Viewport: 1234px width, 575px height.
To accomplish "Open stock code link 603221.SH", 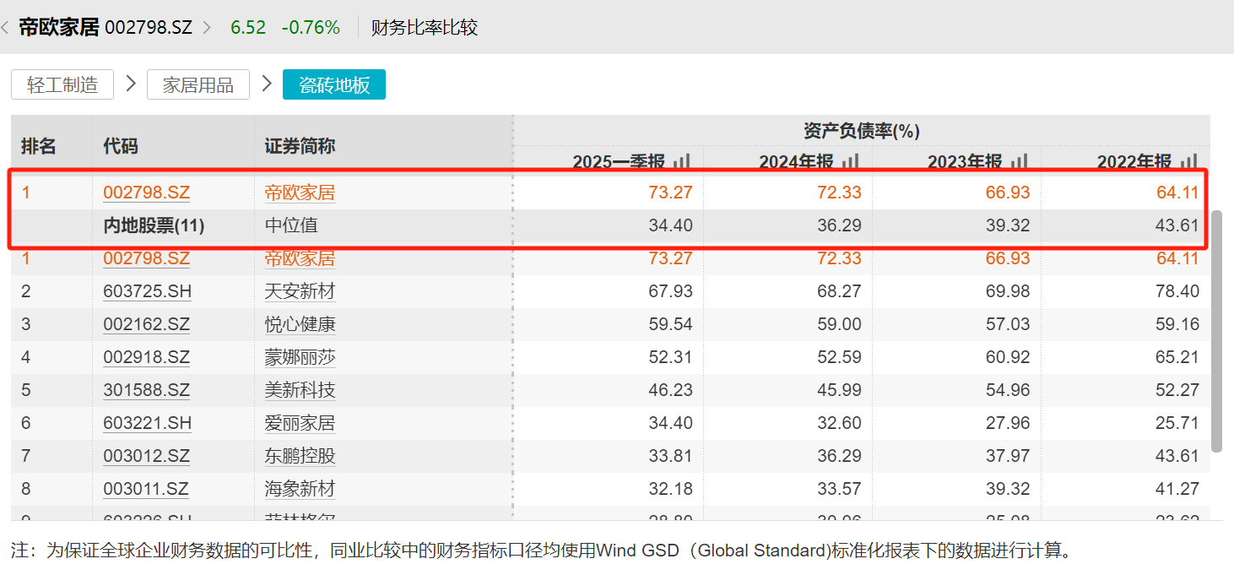I will click(x=147, y=423).
